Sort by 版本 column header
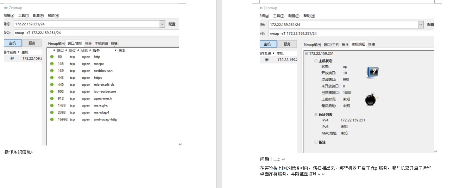466x188 pixels. coord(122,51)
